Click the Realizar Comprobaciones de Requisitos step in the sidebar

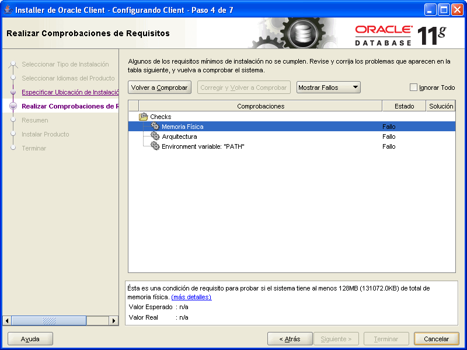70,106
